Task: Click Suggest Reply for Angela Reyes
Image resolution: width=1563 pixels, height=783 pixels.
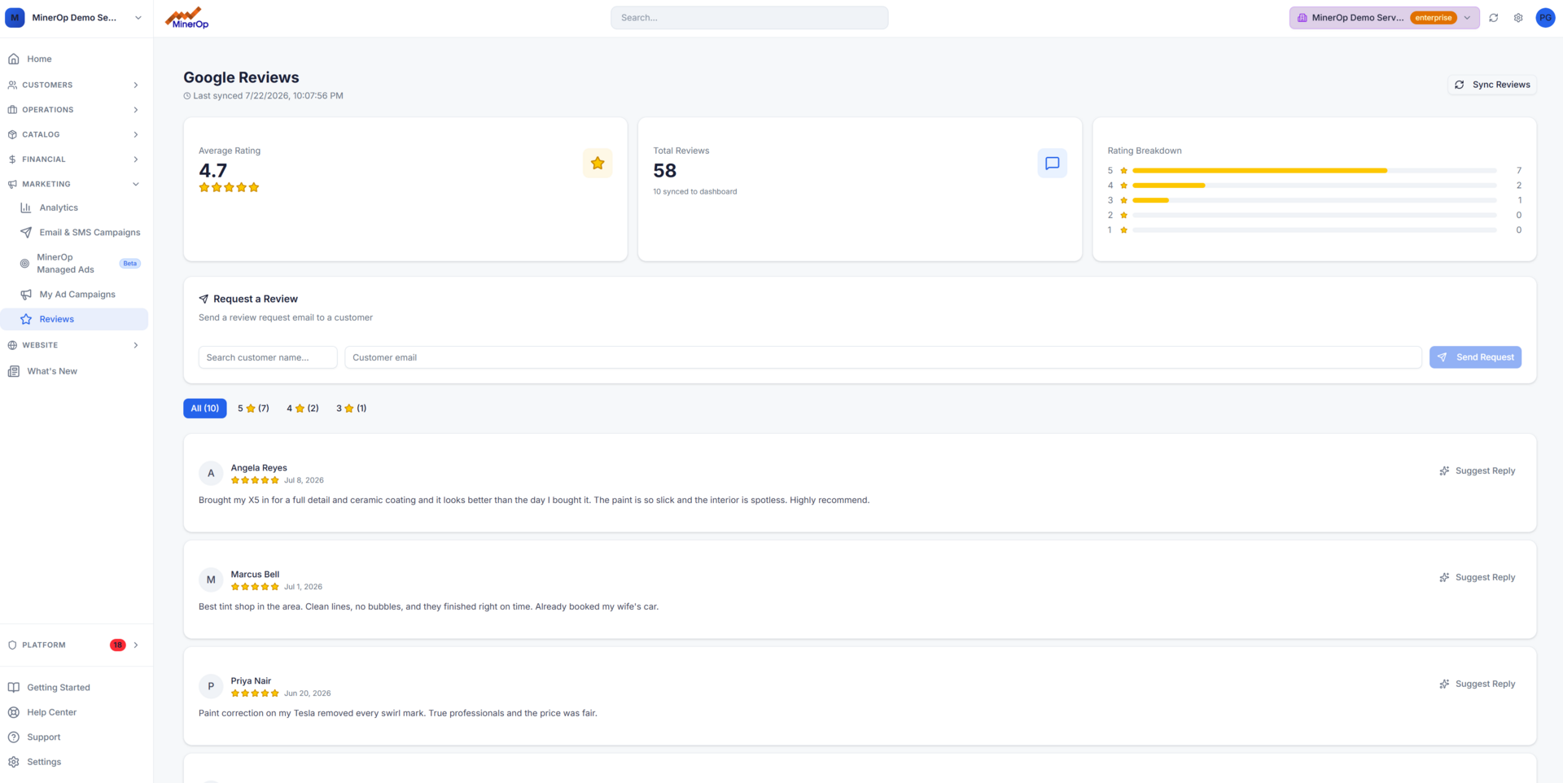Action: coord(1478,471)
